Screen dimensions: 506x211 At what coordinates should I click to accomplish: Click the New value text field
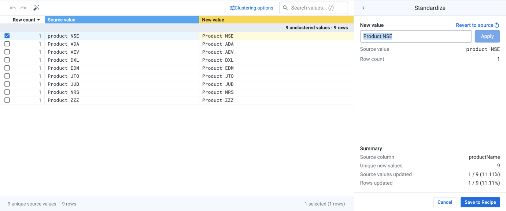coord(415,37)
